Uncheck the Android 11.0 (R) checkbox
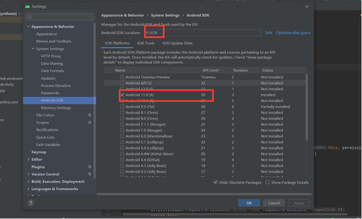 tap(122, 95)
